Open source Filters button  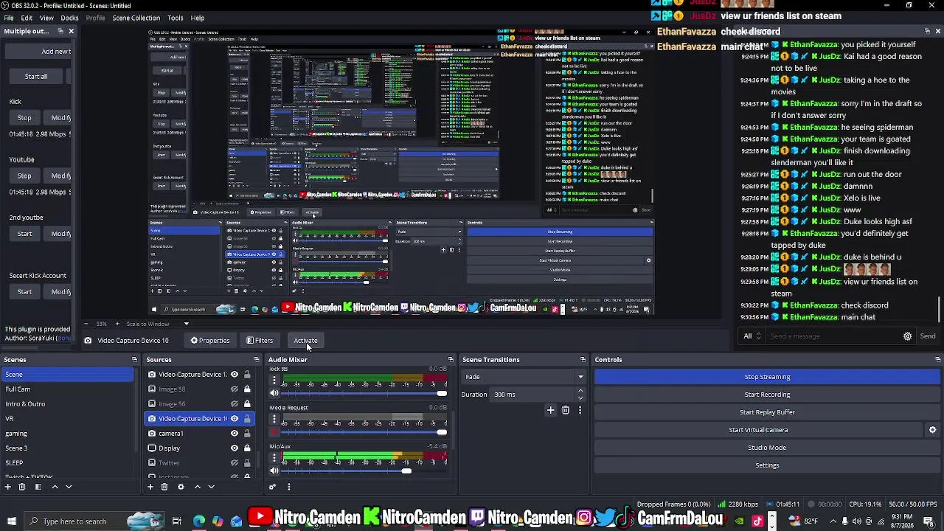click(x=260, y=341)
